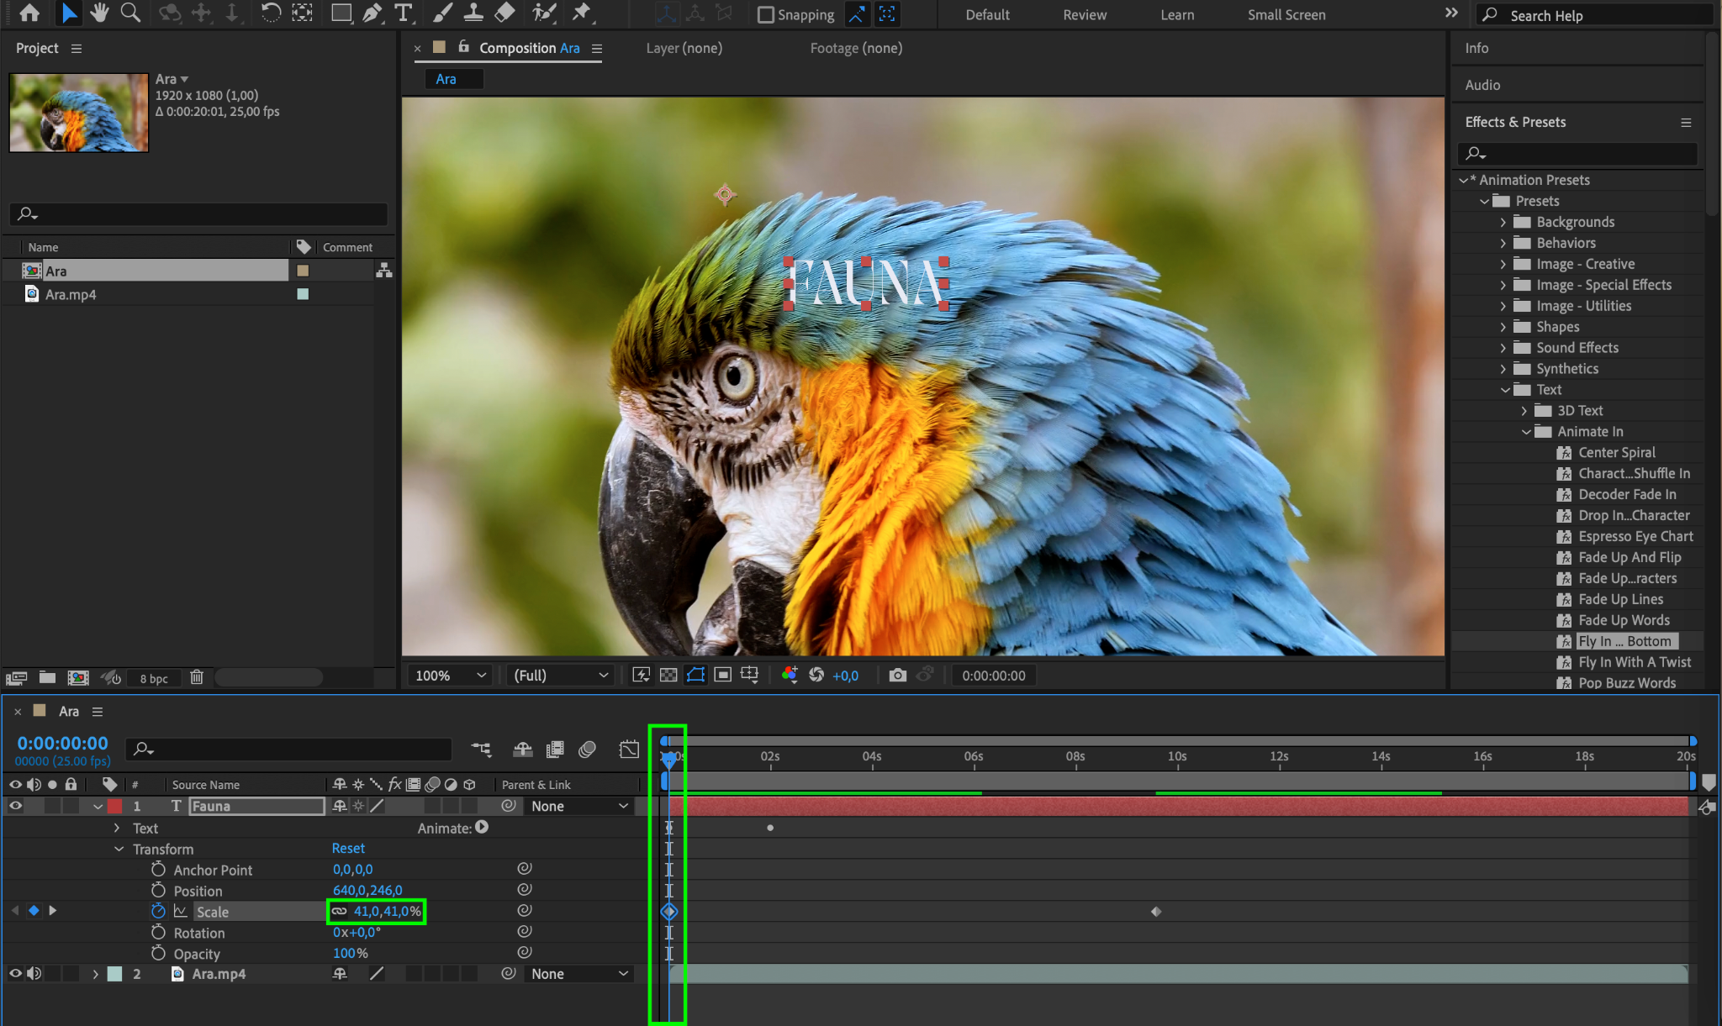Click Reset link for Transform
Image resolution: width=1722 pixels, height=1026 pixels.
(x=348, y=848)
